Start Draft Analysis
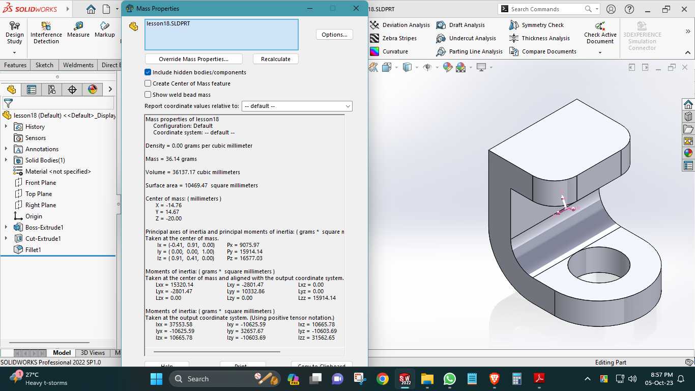 coord(461,25)
